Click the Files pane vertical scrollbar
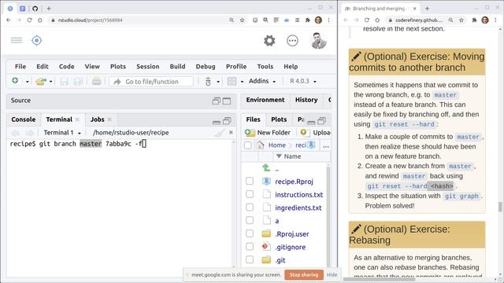 [328, 215]
